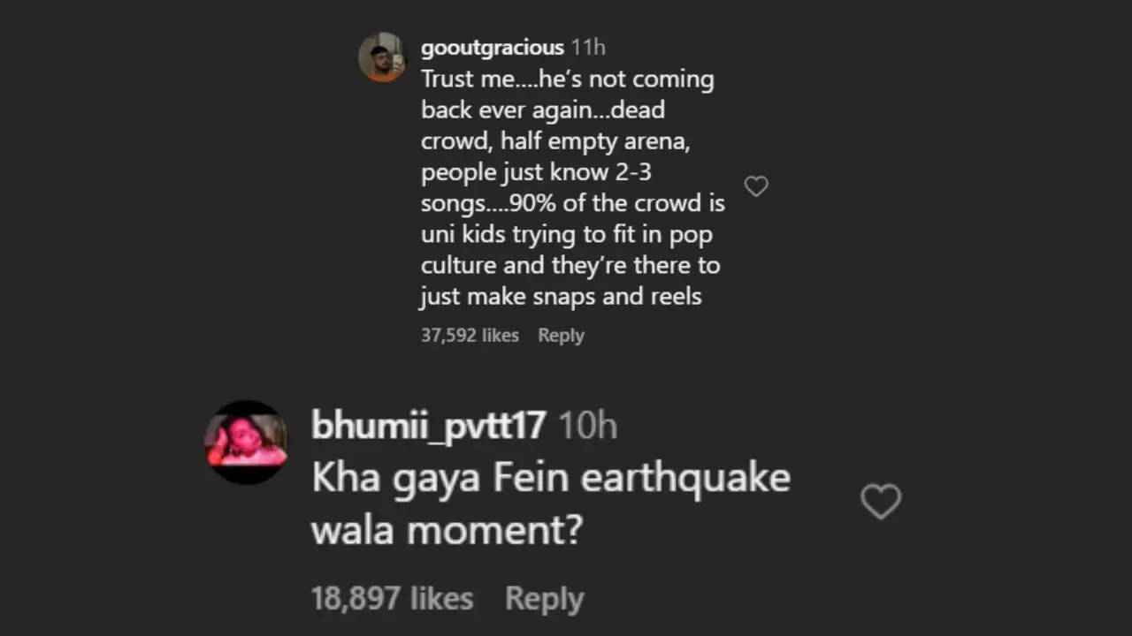Go to bhumii_pvtt17 username profile
This screenshot has height=636, width=1132.
428,426
